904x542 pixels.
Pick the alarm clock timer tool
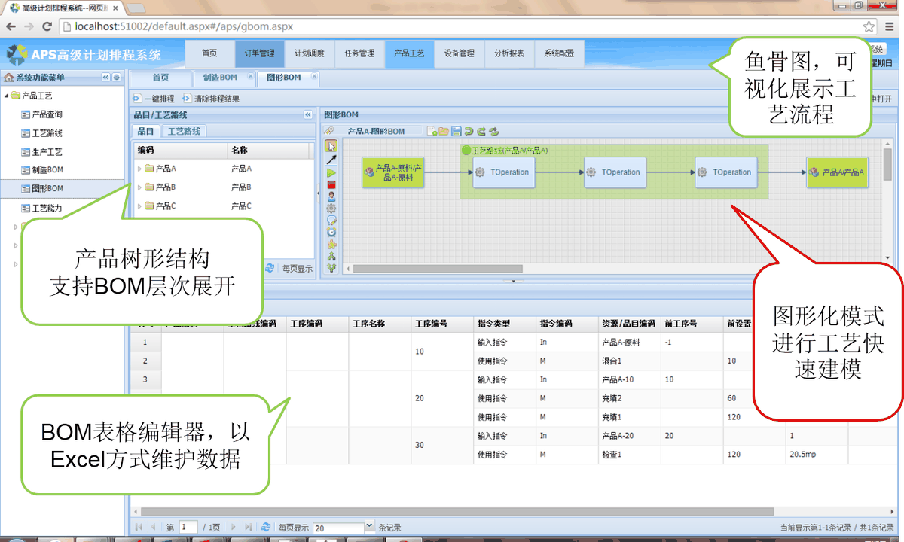pyautogui.click(x=331, y=233)
